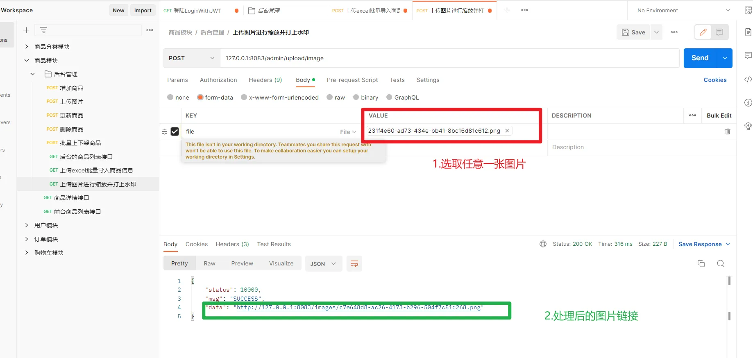Open column options ellipsis in table header
Image resolution: width=753 pixels, height=358 pixels.
(692, 116)
